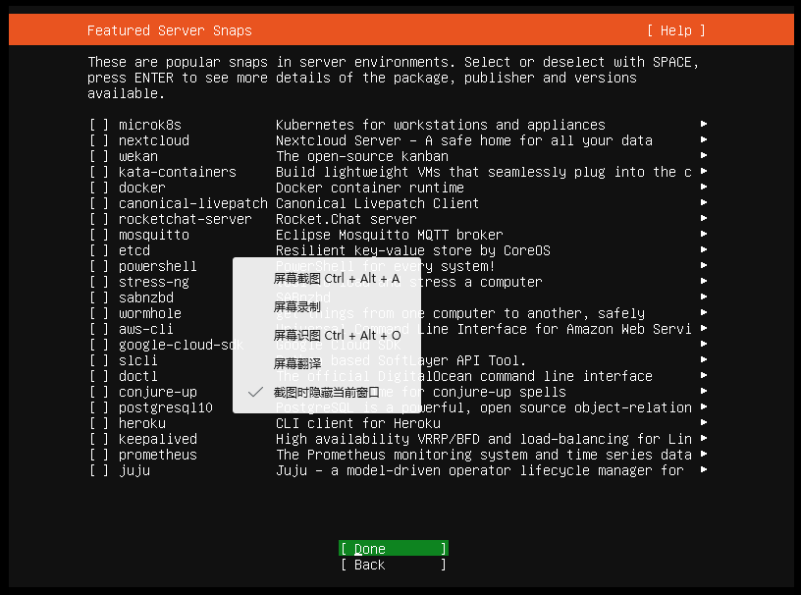Select the sabnzbd snap row name
This screenshot has width=801, height=595.
pos(146,298)
